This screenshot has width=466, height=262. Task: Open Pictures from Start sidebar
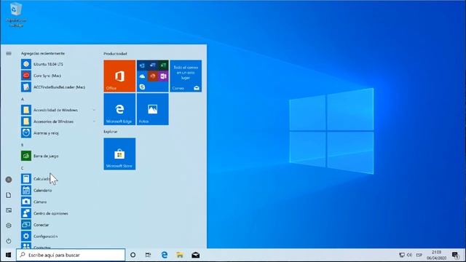[9, 210]
